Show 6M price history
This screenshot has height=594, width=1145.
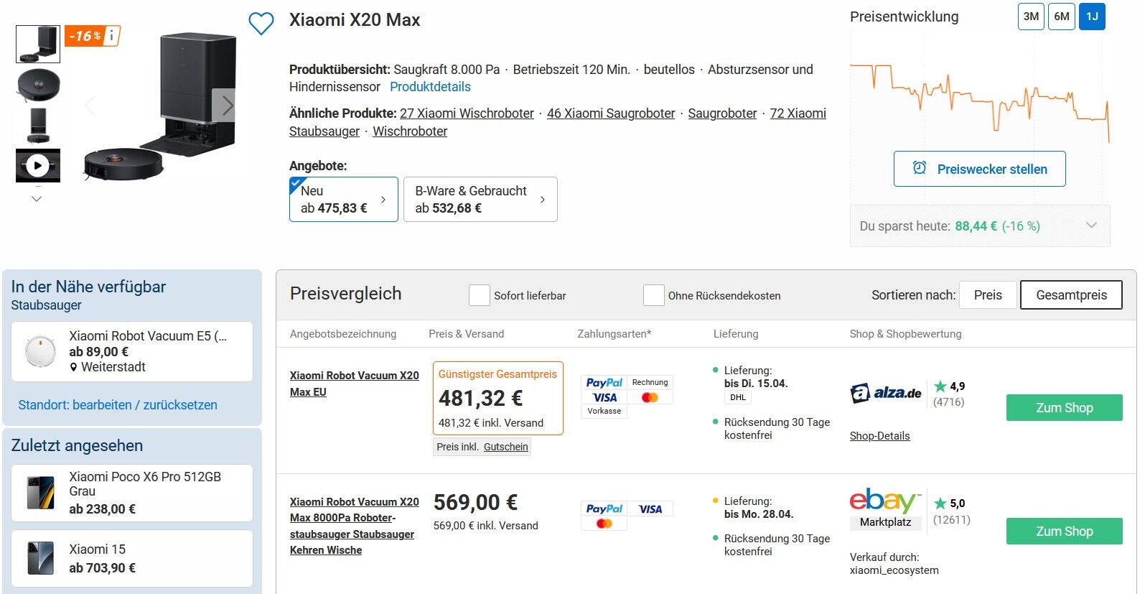[x=1062, y=17]
